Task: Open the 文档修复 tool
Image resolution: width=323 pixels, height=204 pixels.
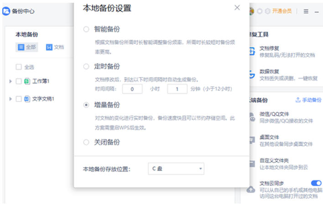Action: 287,52
